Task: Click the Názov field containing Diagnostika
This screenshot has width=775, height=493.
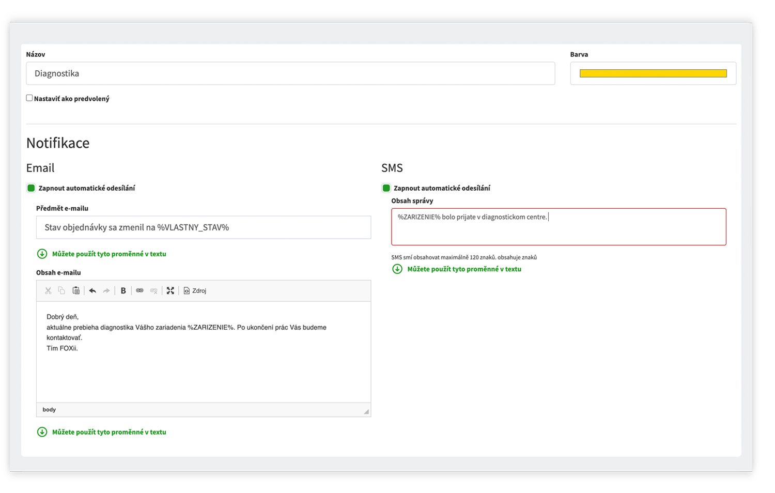Action: pyautogui.click(x=290, y=73)
